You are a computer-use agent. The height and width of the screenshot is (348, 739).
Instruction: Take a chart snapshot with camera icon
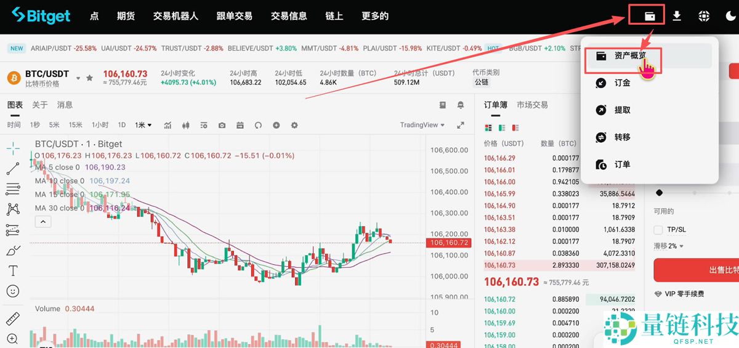222,125
